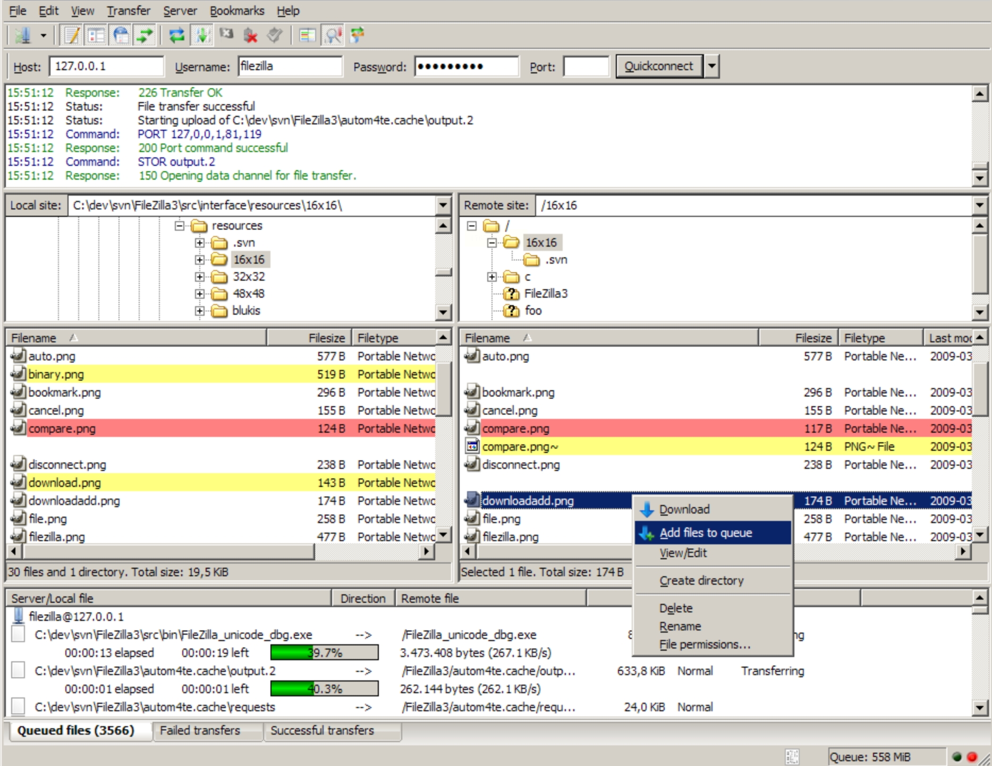The image size is (992, 766).
Task: Open the Quickconnect history dropdown arrow
Action: tap(711, 66)
